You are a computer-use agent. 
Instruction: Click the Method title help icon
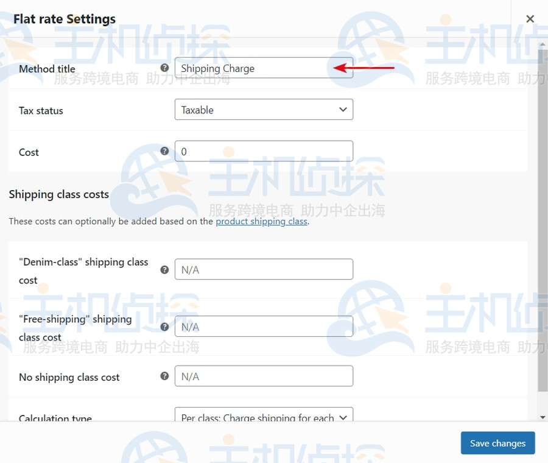(164, 68)
